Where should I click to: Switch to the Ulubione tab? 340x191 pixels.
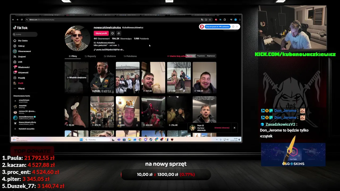[x=110, y=56]
